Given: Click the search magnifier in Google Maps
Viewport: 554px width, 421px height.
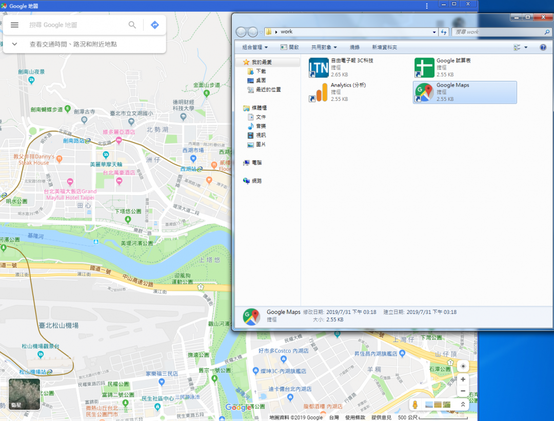Looking at the screenshot, I should point(132,25).
